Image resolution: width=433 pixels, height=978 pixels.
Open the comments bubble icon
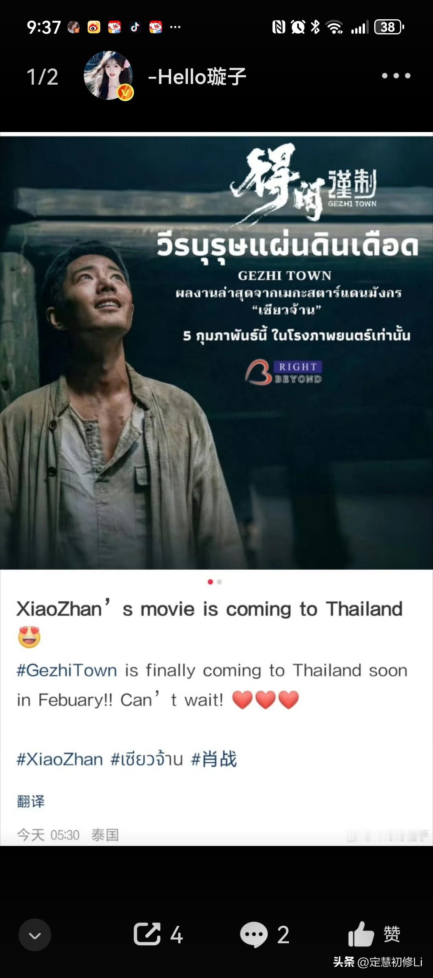pyautogui.click(x=254, y=934)
